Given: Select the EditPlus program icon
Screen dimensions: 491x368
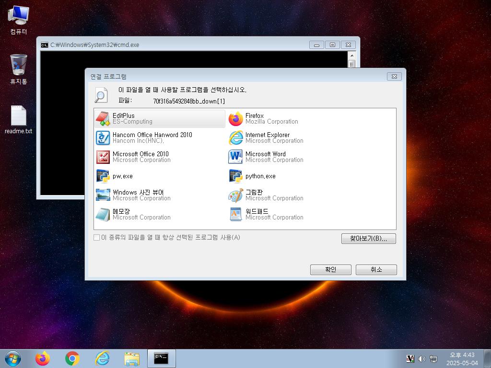Looking at the screenshot, I should (x=103, y=119).
